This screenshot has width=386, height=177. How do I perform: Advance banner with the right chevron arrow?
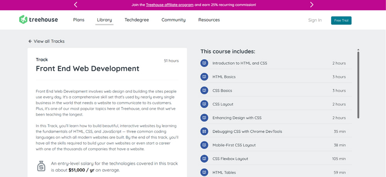click(312, 5)
